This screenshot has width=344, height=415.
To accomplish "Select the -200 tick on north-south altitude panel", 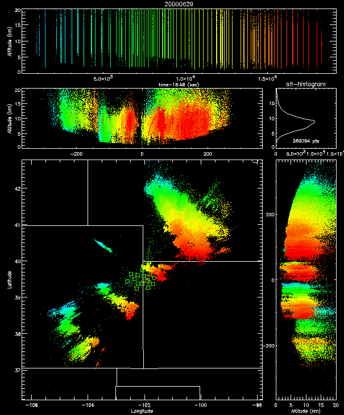I will point(269,345).
